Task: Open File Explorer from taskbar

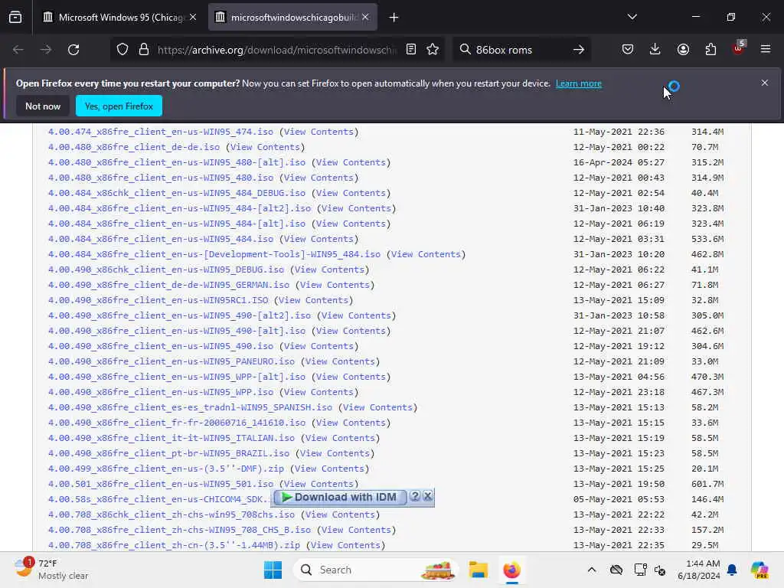Action: [x=478, y=570]
